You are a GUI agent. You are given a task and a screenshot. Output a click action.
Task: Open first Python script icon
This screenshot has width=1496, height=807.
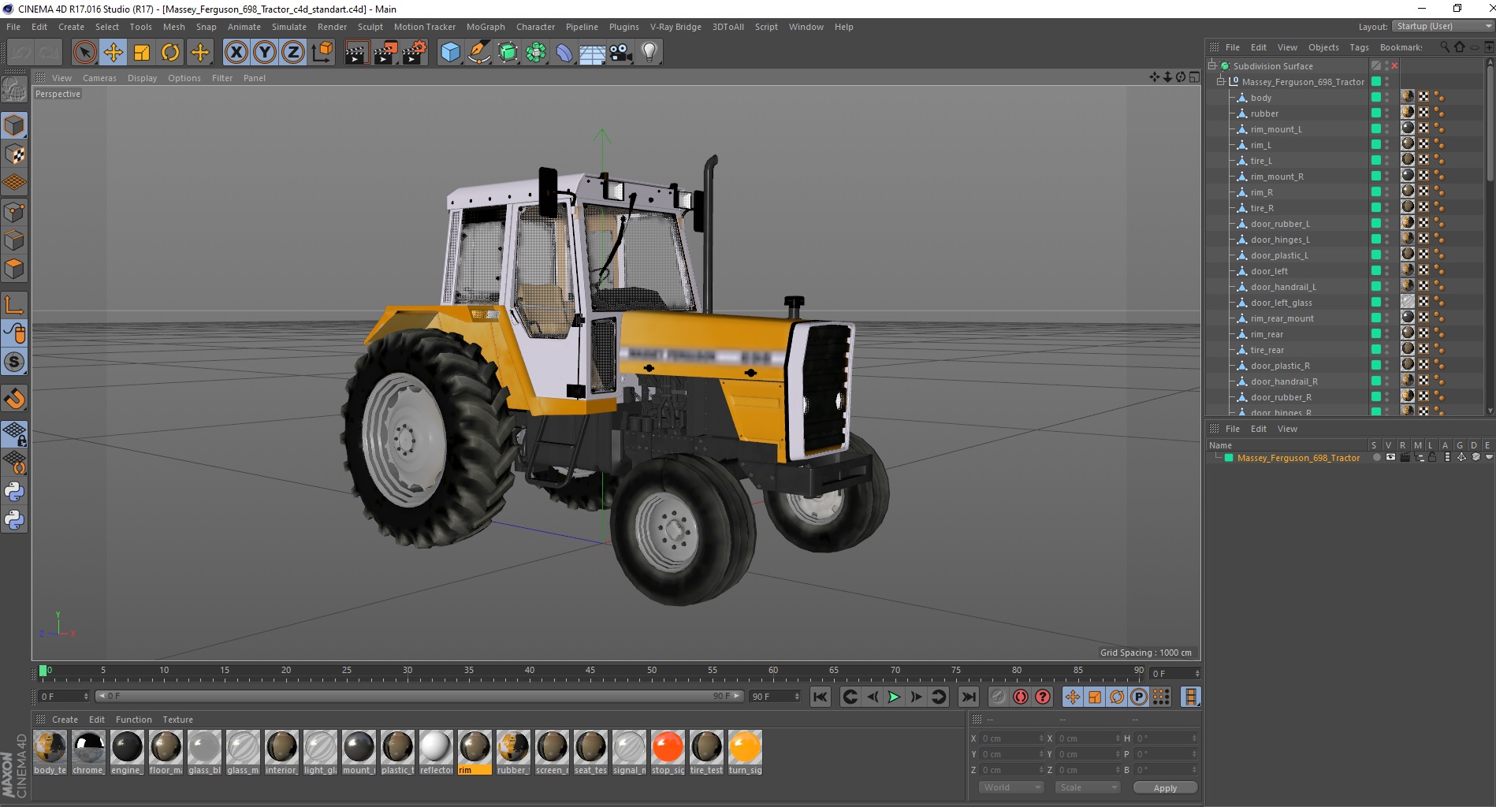tap(14, 492)
